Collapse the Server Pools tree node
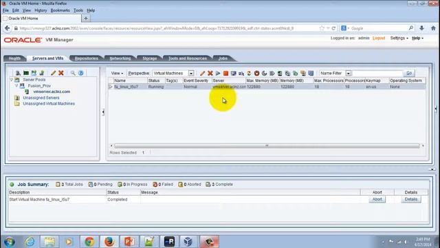This screenshot has height=248, width=440. (12, 80)
